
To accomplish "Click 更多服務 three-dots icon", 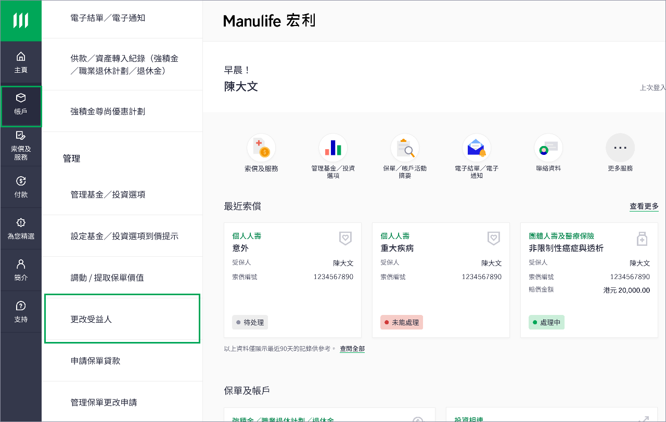I will click(x=620, y=148).
